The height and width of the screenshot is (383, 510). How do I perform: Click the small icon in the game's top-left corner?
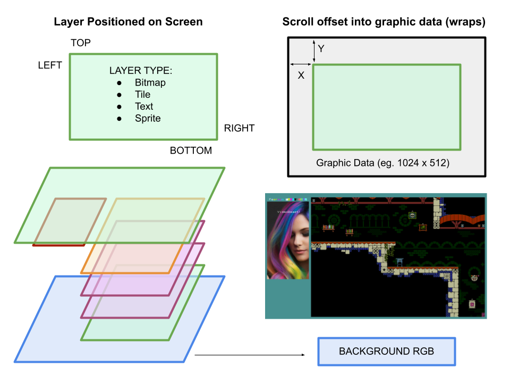313,201
